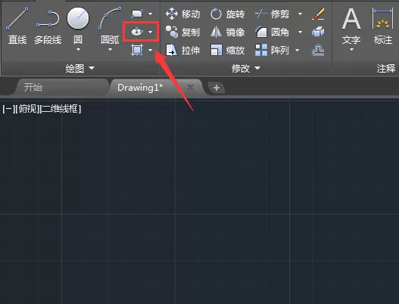The width and height of the screenshot is (399, 304).
Task: Click the Copy (复制) tool
Action: [x=182, y=32]
